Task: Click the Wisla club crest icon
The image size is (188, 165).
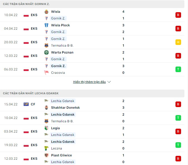Action: [x=46, y=12]
